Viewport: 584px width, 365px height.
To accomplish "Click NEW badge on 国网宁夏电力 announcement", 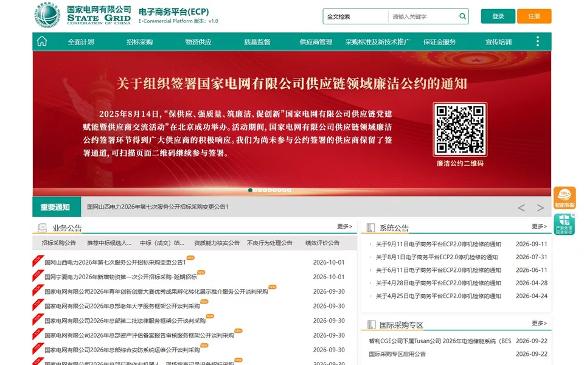I will [201, 273].
